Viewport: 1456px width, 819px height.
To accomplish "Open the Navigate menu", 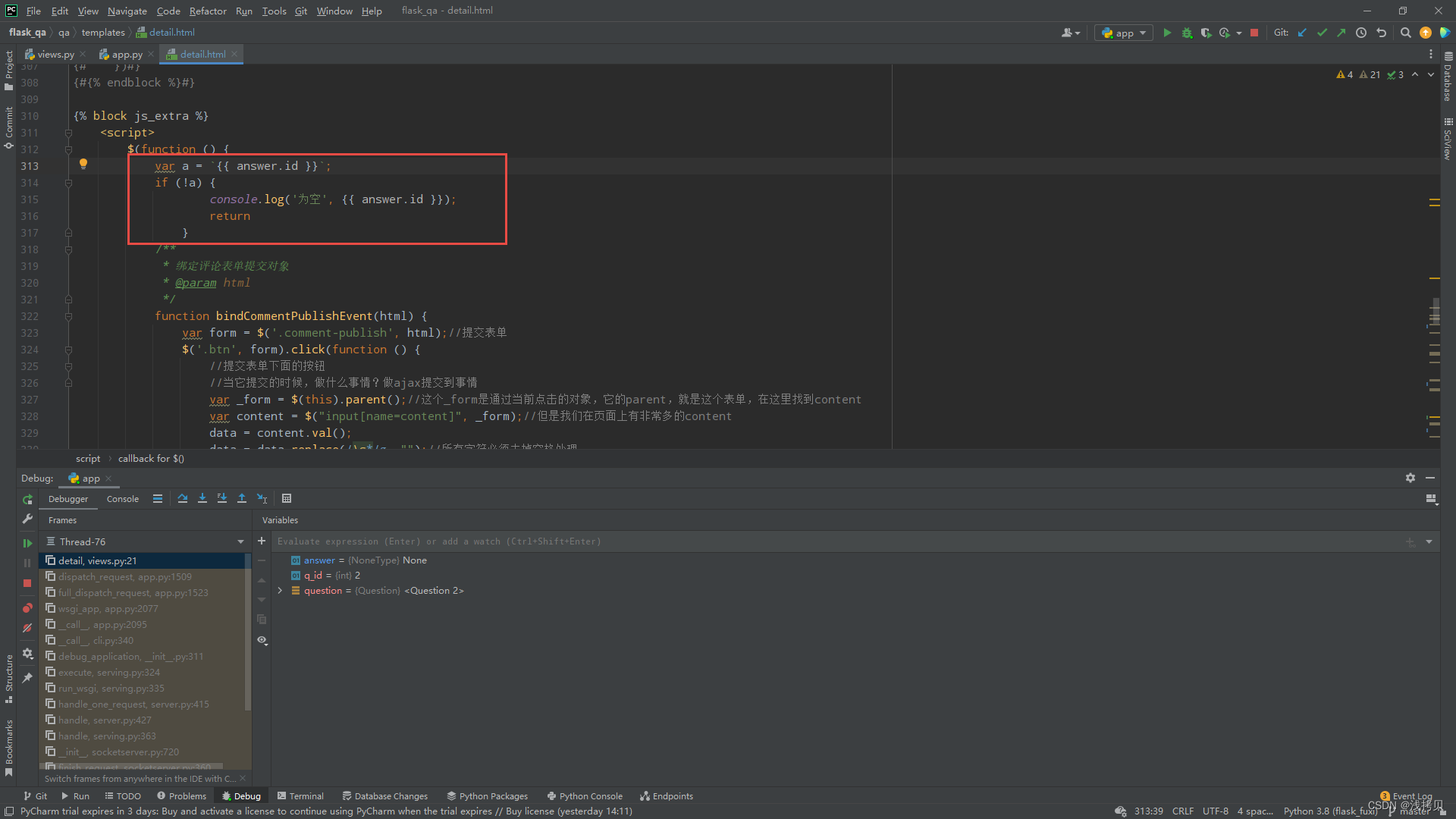I will (x=127, y=11).
